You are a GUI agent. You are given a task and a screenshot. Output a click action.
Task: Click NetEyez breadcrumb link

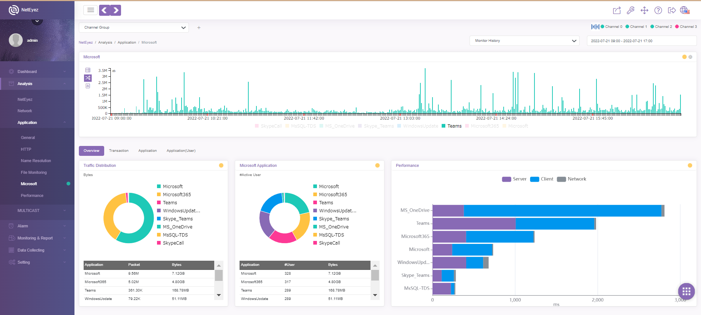coord(85,43)
